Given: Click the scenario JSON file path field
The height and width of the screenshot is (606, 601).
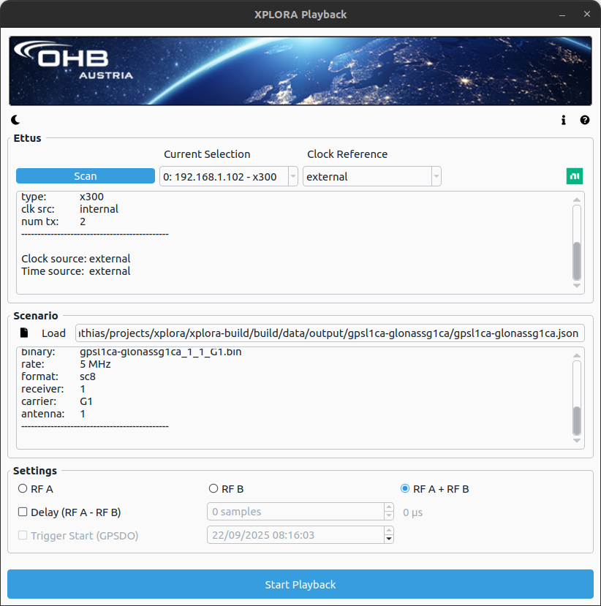Looking at the screenshot, I should (x=329, y=333).
